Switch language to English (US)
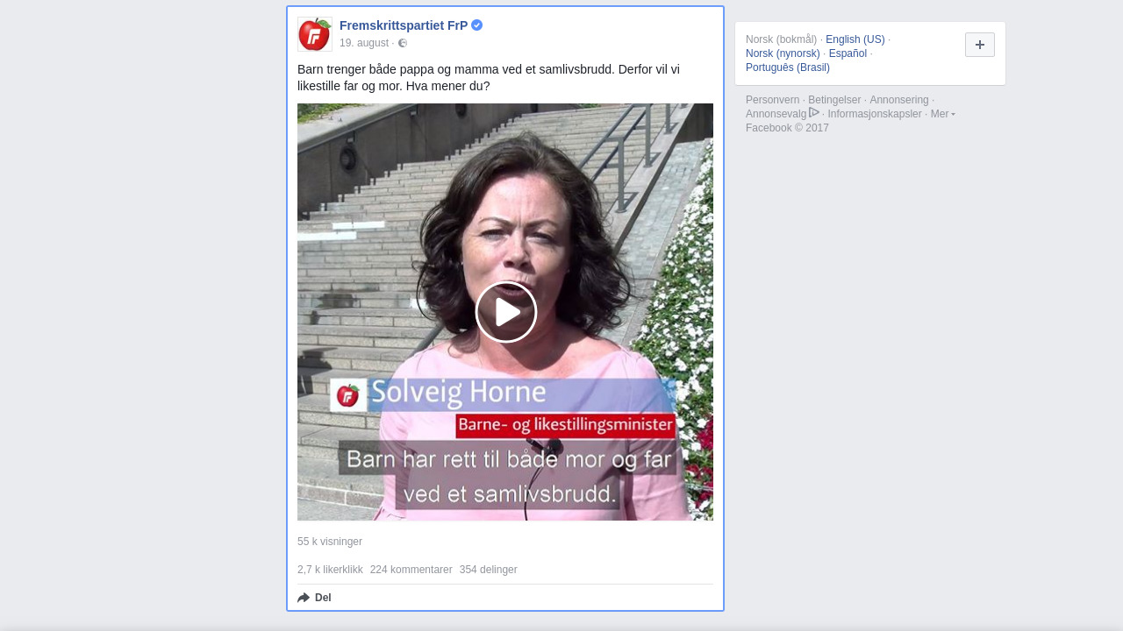Screen dimensions: 1123x631 pos(855,39)
